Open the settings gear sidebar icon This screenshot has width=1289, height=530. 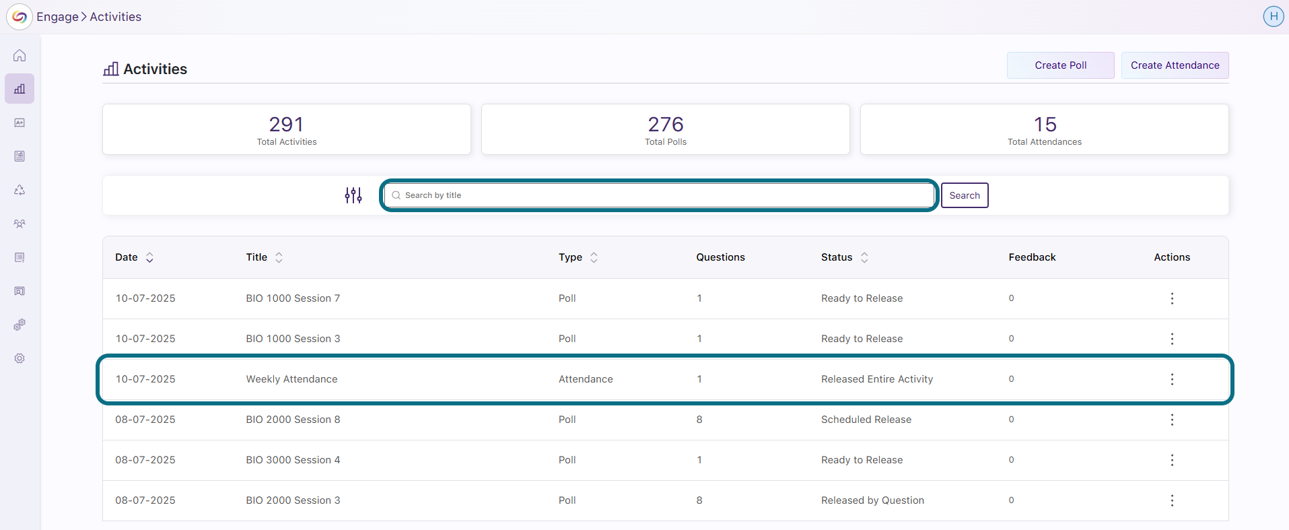coord(20,358)
